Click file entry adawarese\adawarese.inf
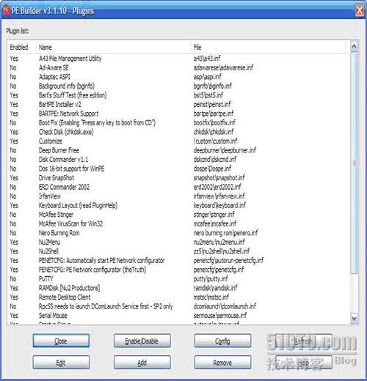 (x=223, y=67)
